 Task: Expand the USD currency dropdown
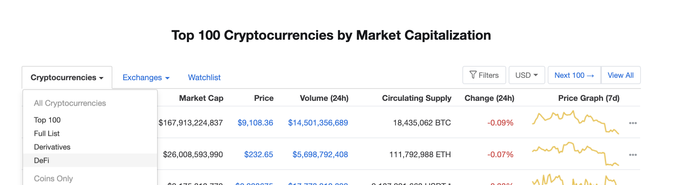(527, 75)
